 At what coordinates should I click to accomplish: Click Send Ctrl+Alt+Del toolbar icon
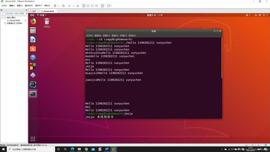click(x=63, y=6)
